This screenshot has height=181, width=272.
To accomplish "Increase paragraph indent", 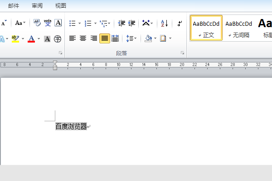I will point(131,23).
